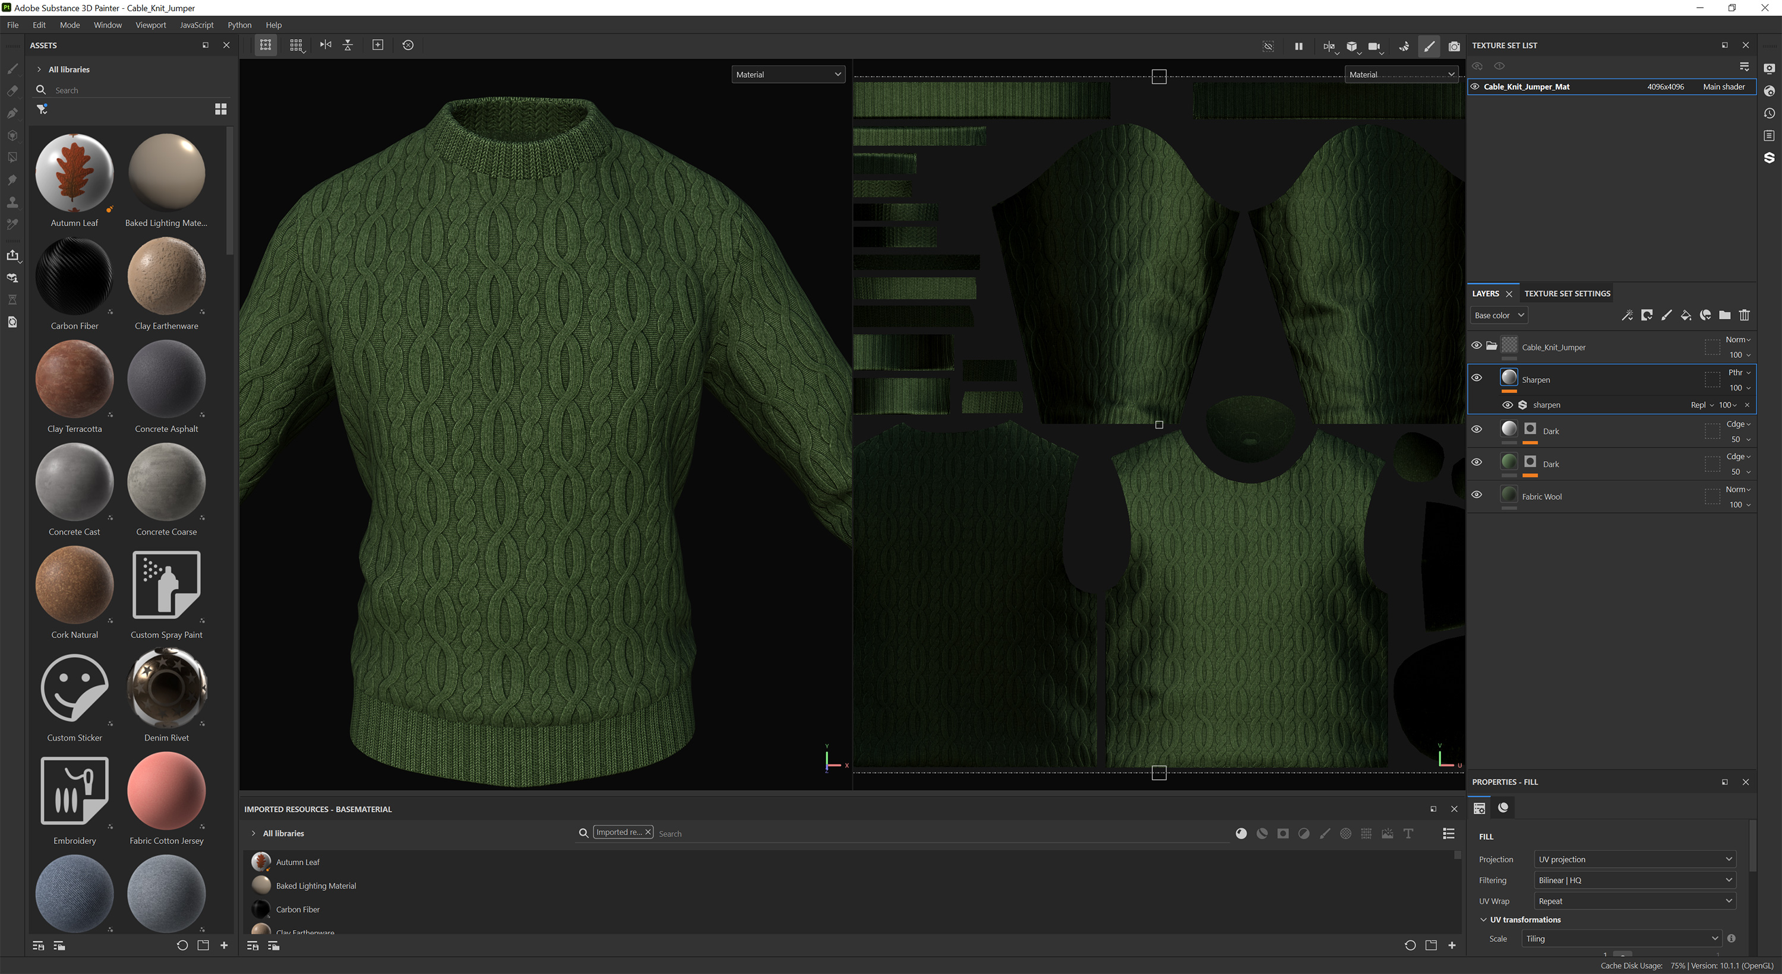Switch to the Texture Set Settings tab
Viewport: 1782px width, 974px height.
pos(1567,293)
